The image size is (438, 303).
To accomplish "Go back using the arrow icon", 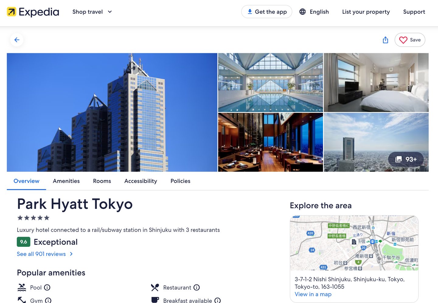I will (17, 40).
